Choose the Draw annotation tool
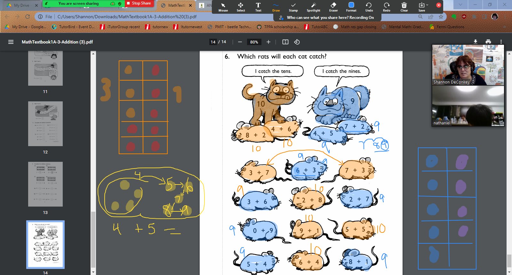 point(276,7)
